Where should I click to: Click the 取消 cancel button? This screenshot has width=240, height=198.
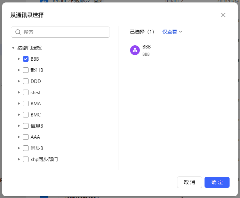tap(190, 182)
